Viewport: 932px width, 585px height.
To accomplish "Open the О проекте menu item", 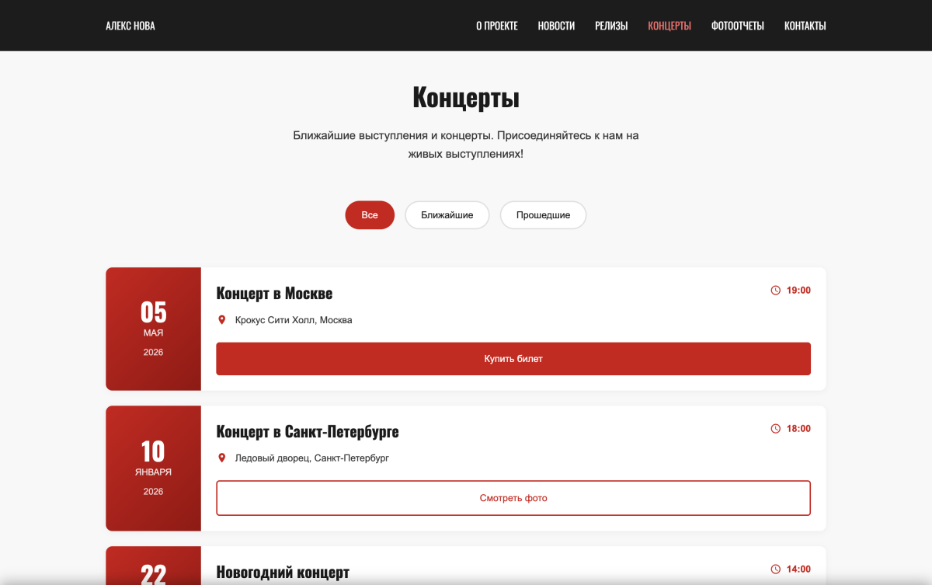I will (497, 26).
